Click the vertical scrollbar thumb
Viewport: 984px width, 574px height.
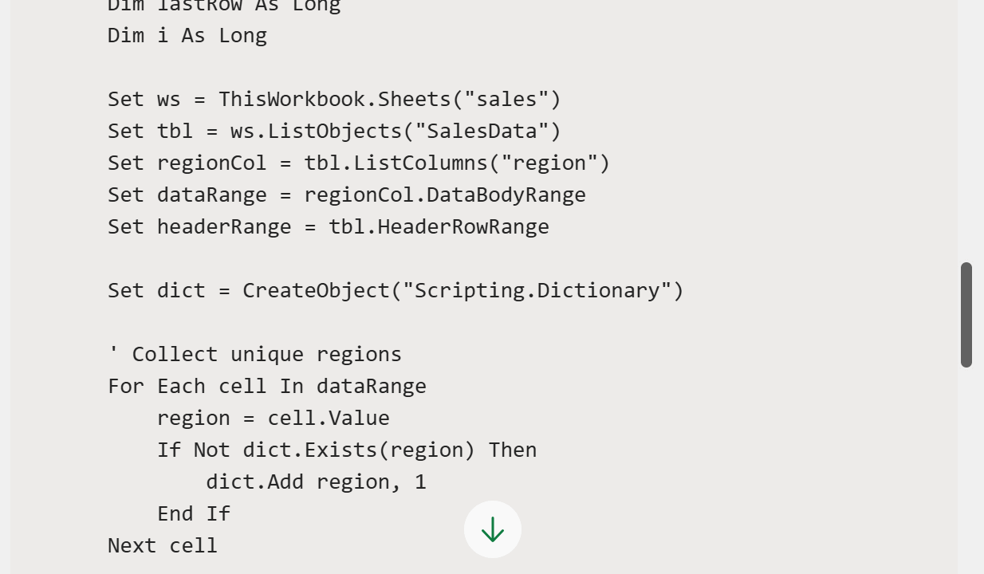(966, 314)
